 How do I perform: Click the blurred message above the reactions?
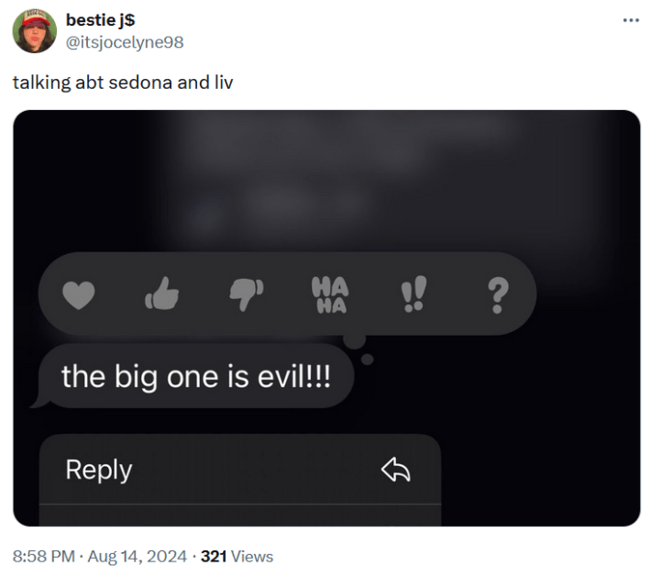click(x=367, y=174)
